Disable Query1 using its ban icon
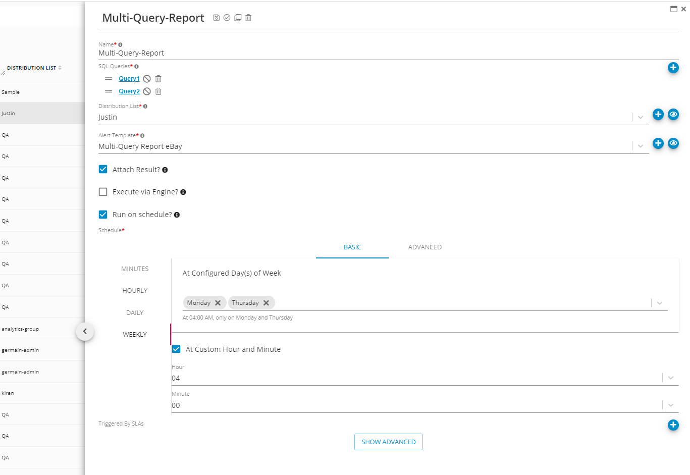Viewport: 690px width, 475px height. click(x=147, y=79)
